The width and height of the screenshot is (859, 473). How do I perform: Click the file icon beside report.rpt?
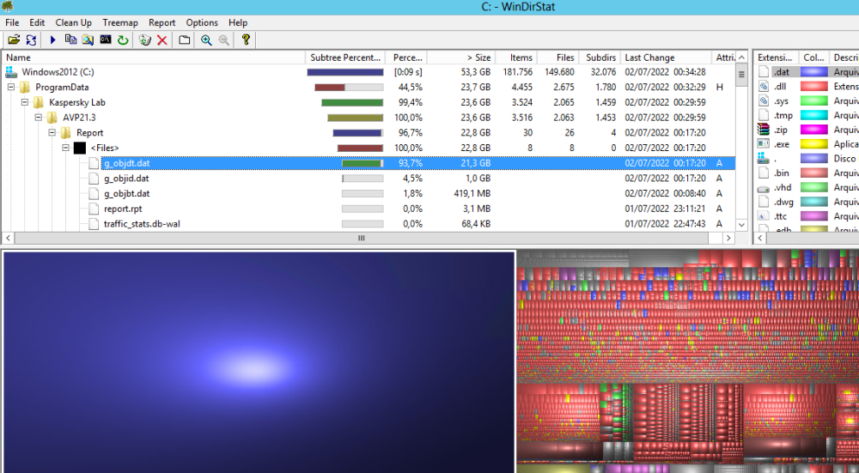[x=94, y=209]
